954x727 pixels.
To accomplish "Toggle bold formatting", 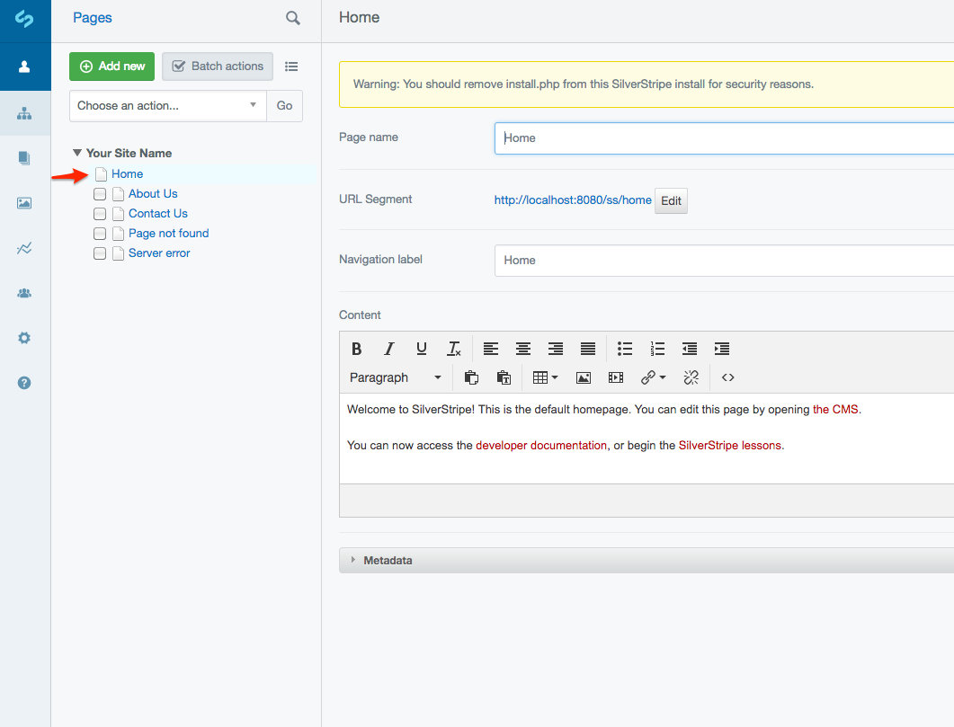I will pyautogui.click(x=357, y=349).
